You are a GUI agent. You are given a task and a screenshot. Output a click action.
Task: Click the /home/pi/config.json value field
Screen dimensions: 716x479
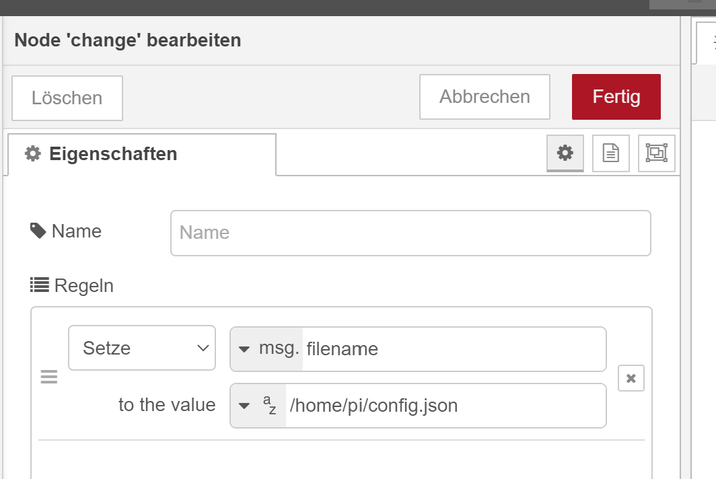[x=444, y=406]
